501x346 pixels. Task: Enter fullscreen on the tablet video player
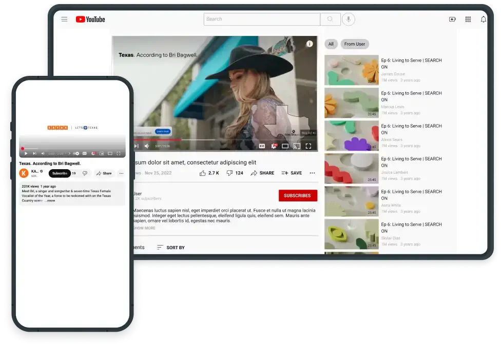coord(309,146)
